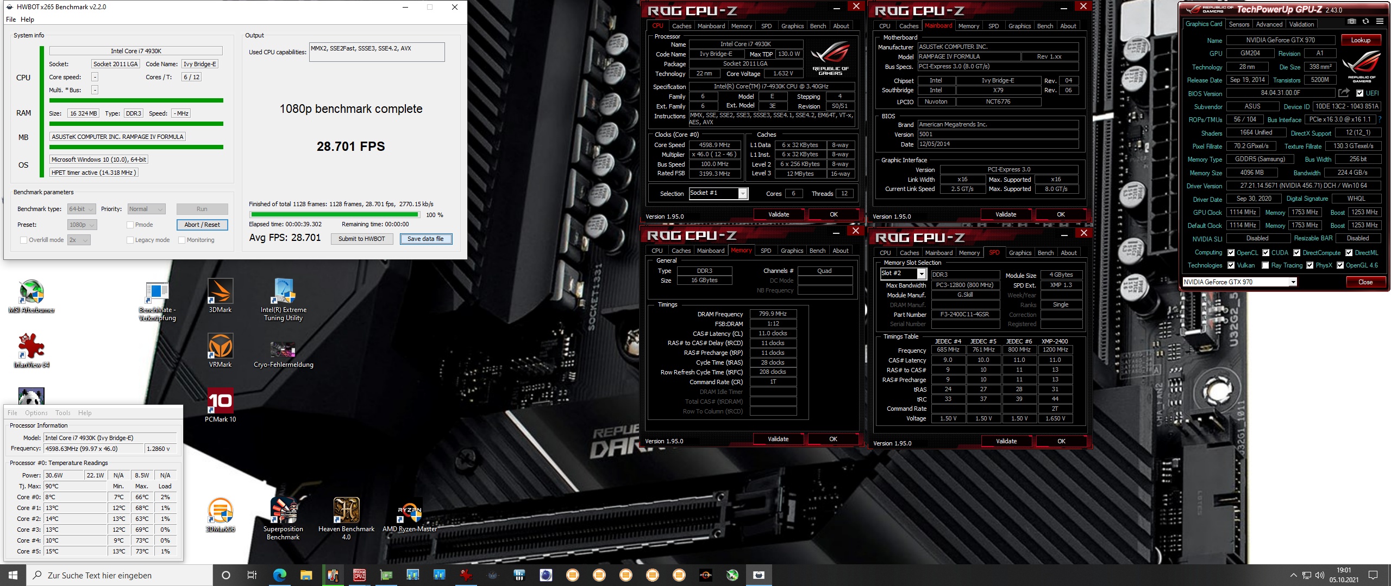The image size is (1391, 586).
Task: Click the benchmark progress bar at 100 %
Action: 334,215
